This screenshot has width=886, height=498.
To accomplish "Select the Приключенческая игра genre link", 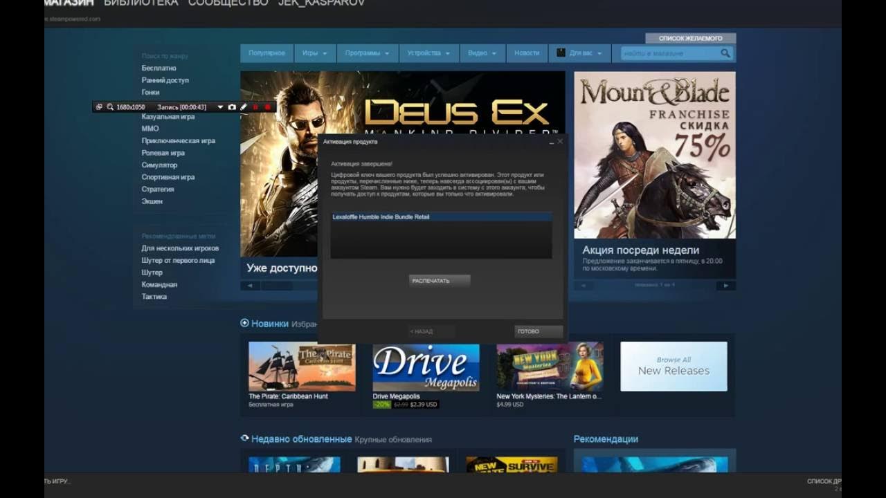I will click(178, 141).
